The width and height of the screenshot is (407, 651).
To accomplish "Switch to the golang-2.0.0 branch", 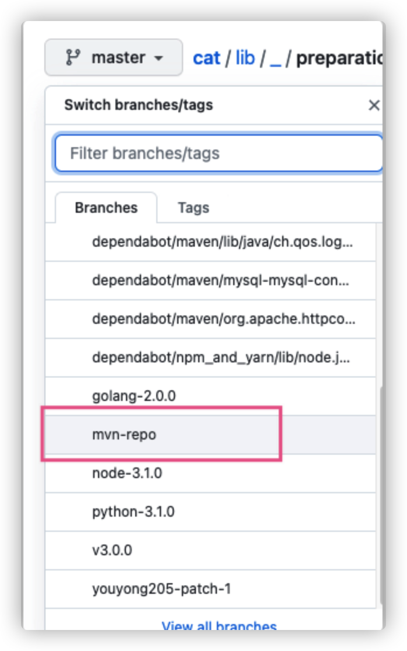I will 134,396.
